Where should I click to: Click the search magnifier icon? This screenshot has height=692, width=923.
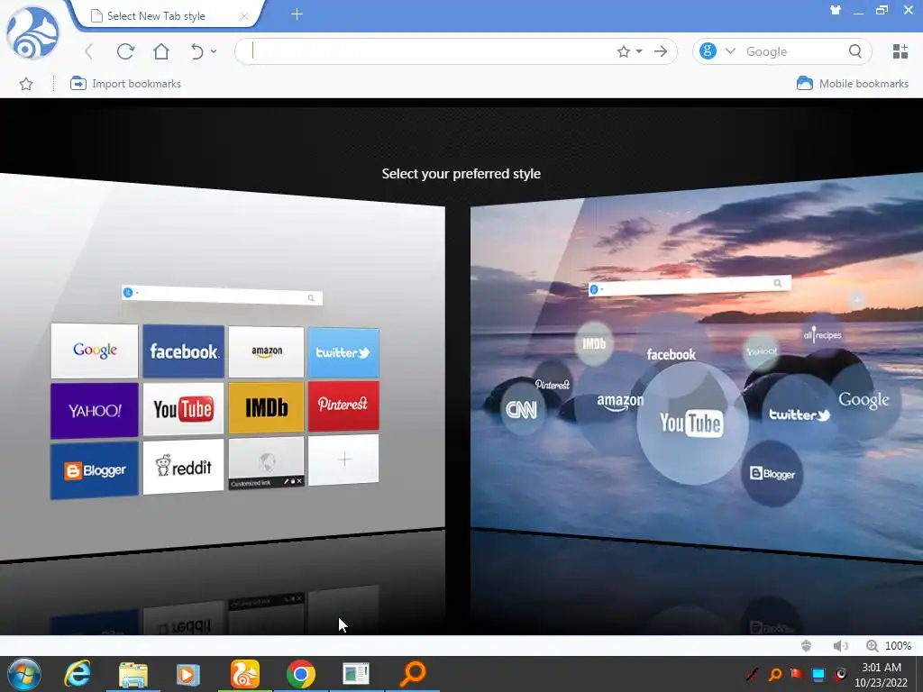(x=855, y=51)
